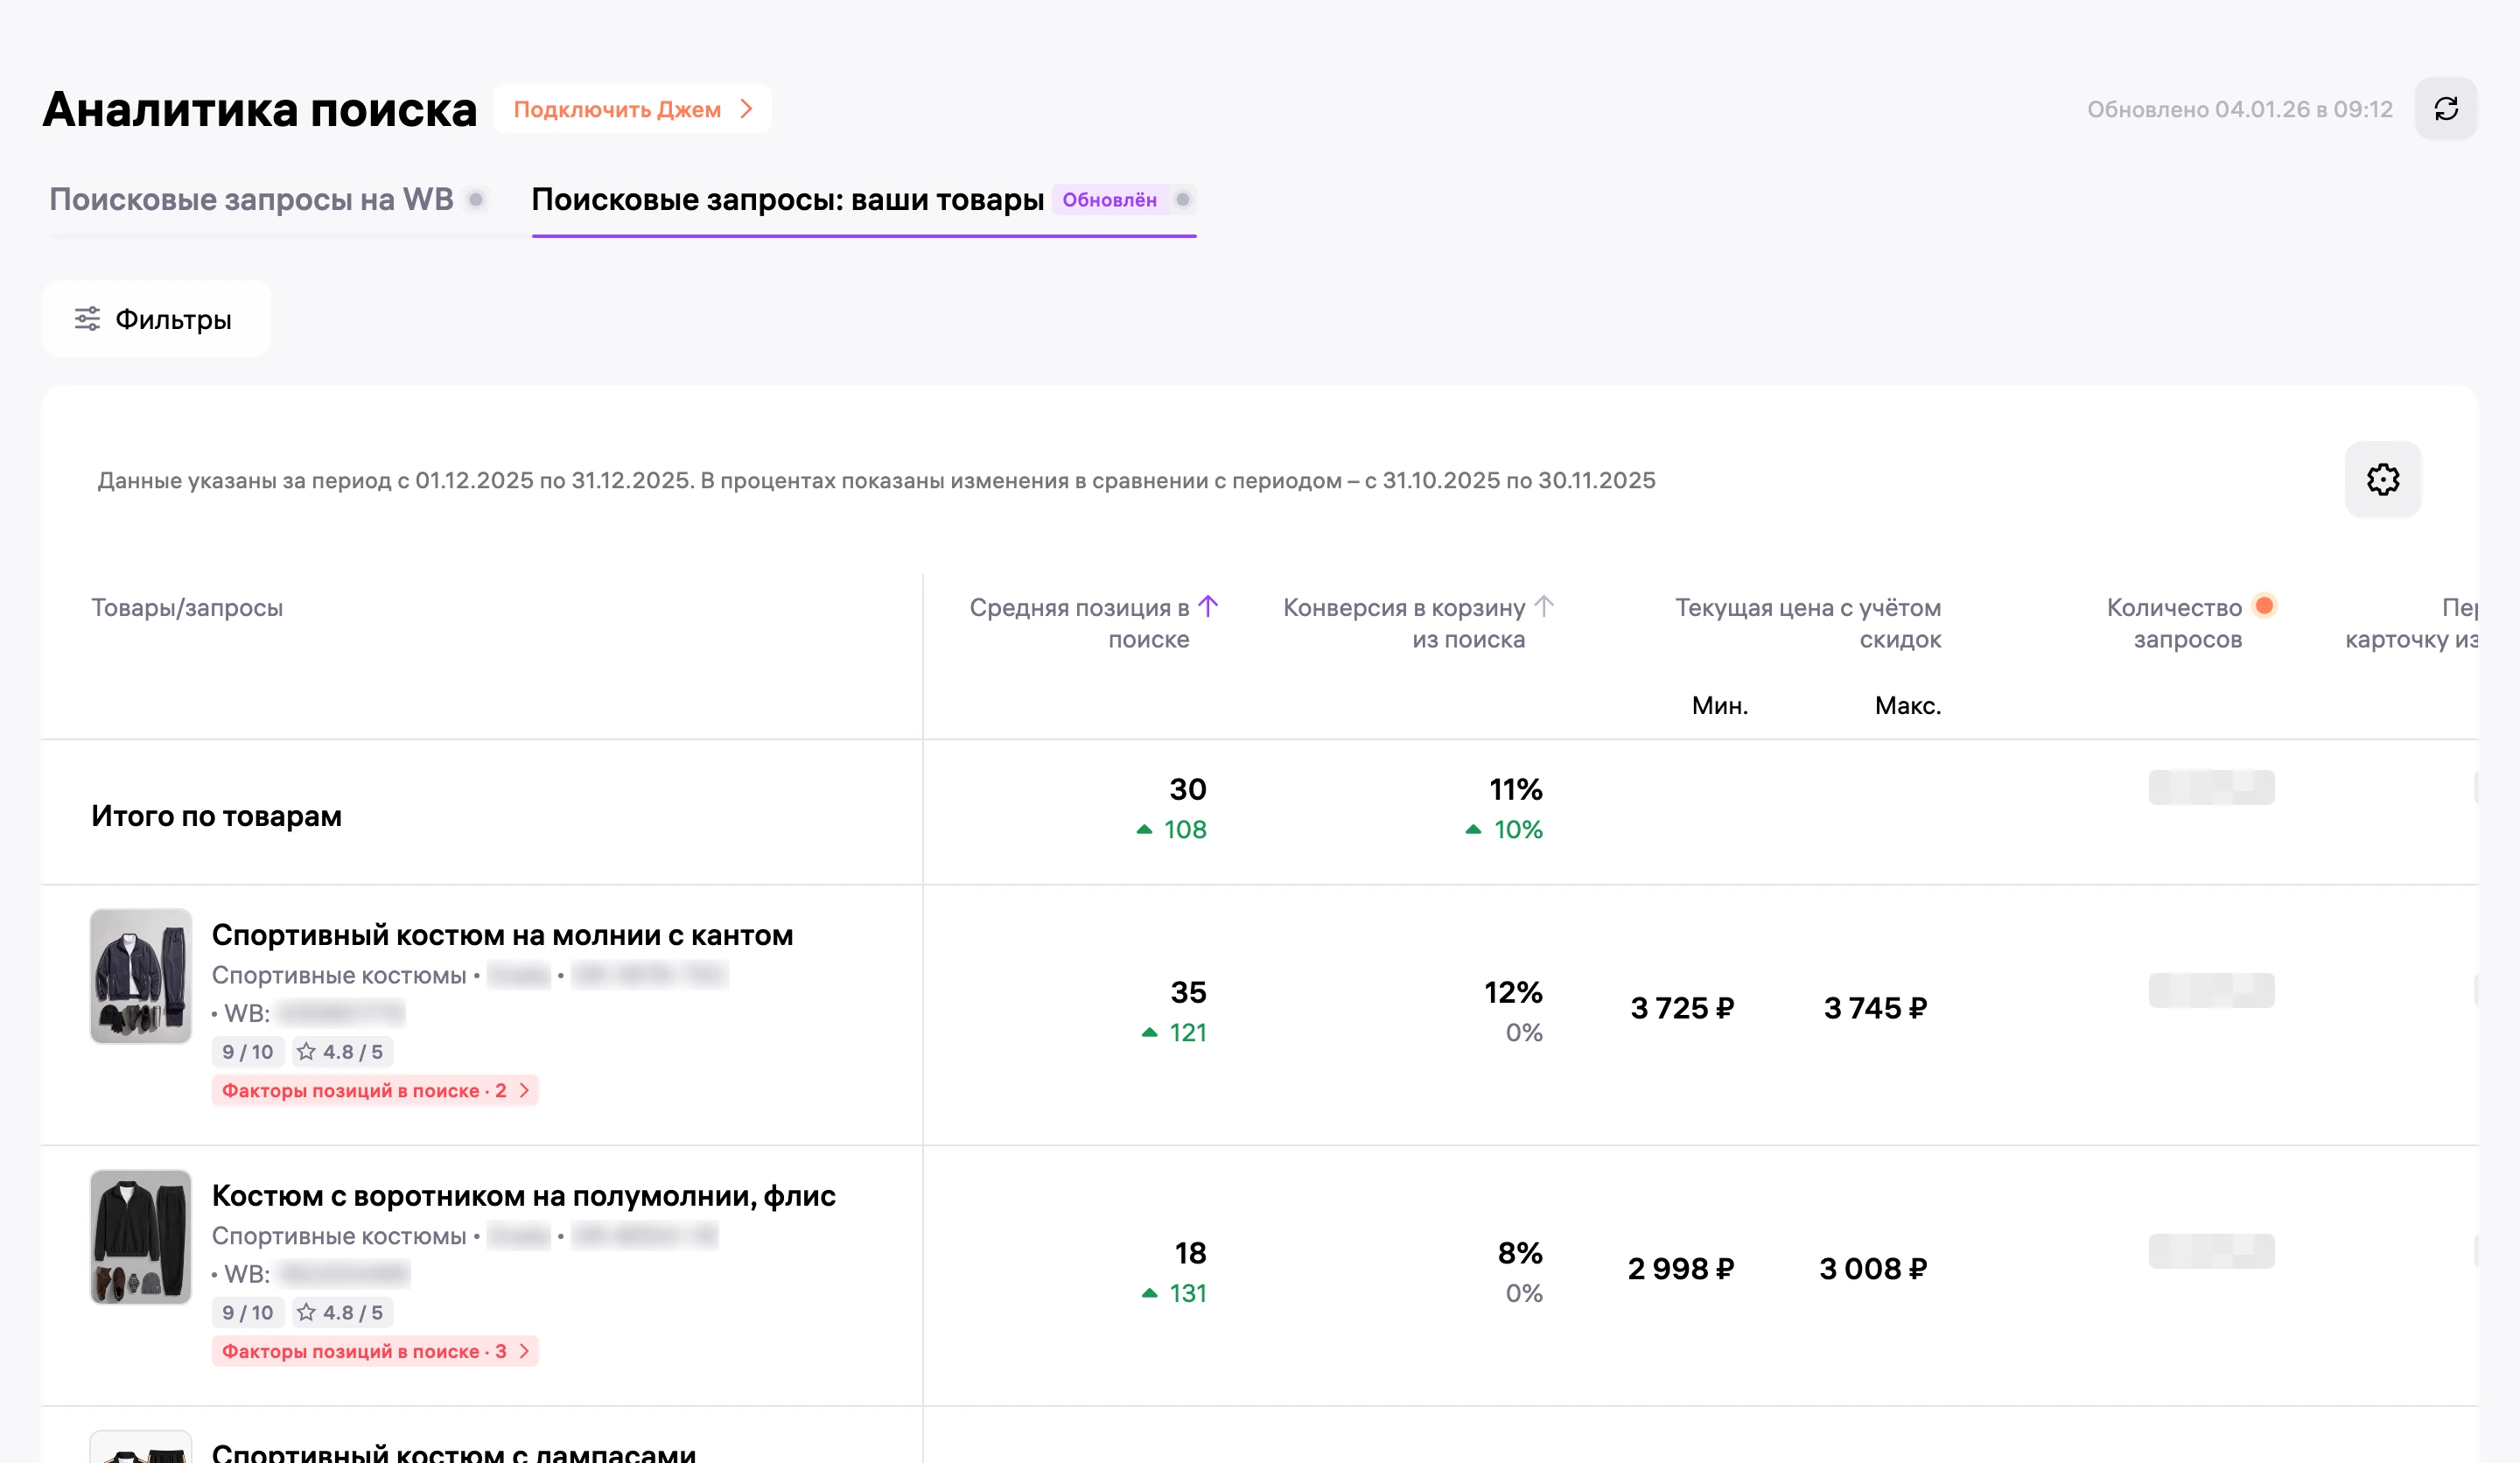Click total conversion 11%
This screenshot has width=2520, height=1463.
point(1515,789)
